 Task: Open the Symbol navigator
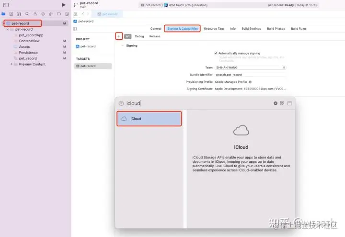point(19,14)
